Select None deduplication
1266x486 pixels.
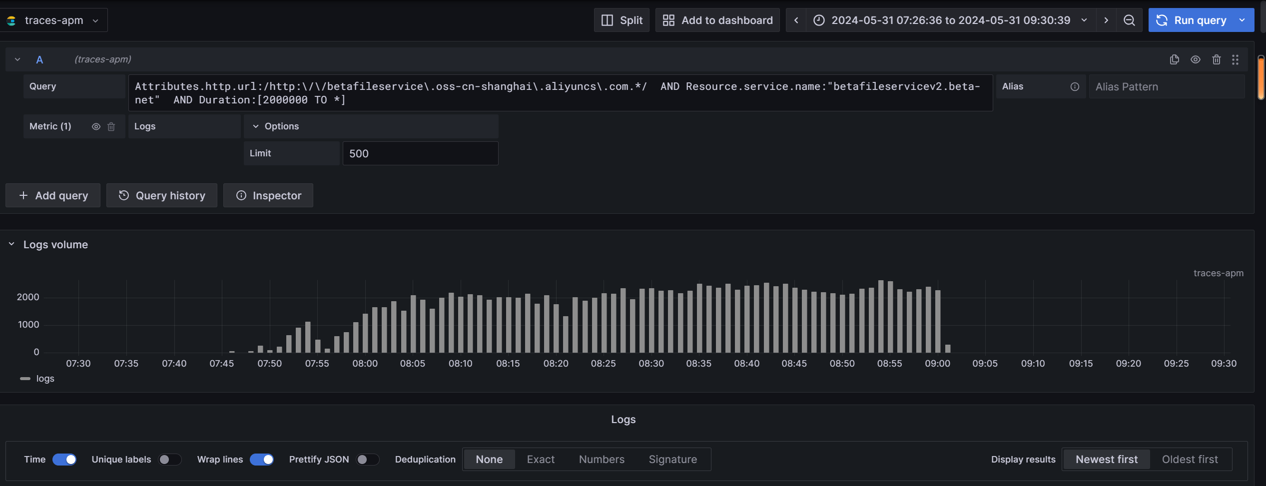coord(489,460)
